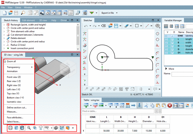Choose Isometric view from context menu
The image size is (193, 134).
(x=19, y=102)
